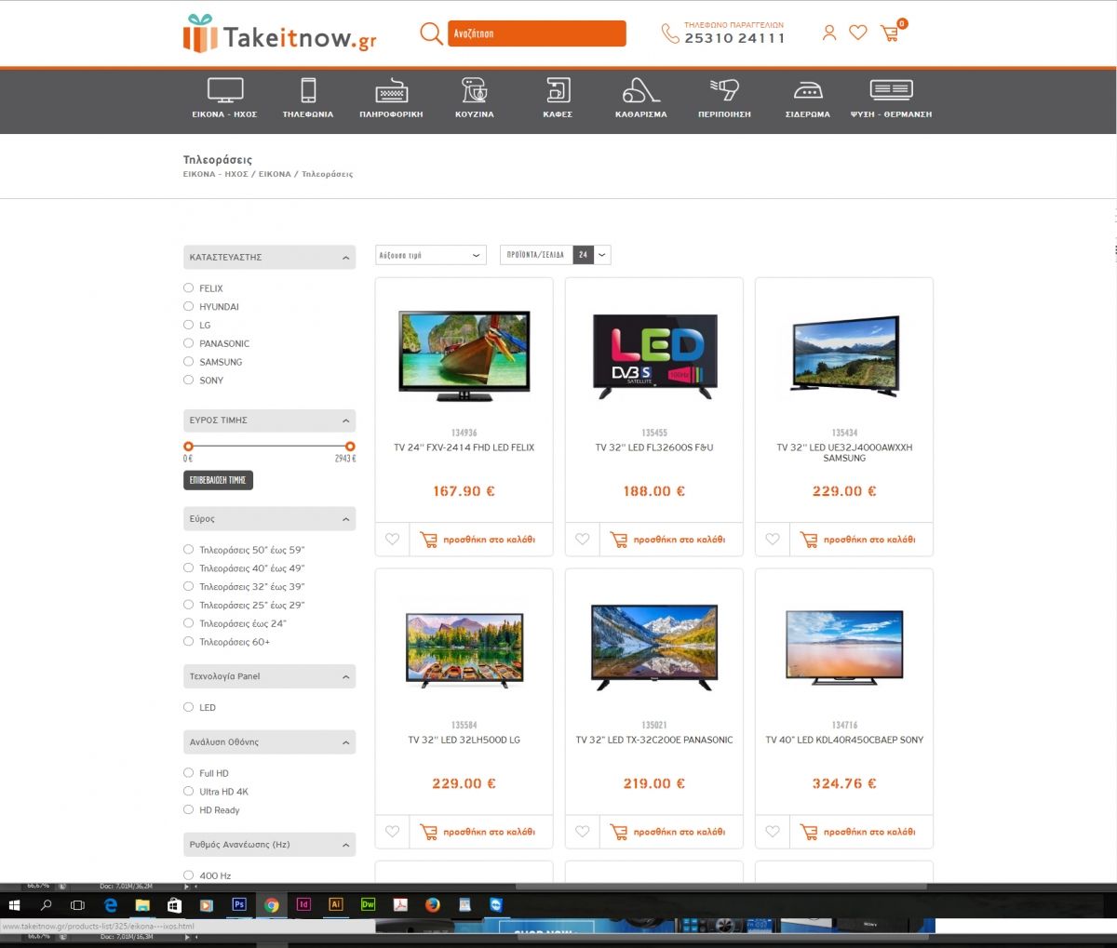Select the SAMSUNG manufacturer filter
This screenshot has height=948, width=1117.
[189, 362]
